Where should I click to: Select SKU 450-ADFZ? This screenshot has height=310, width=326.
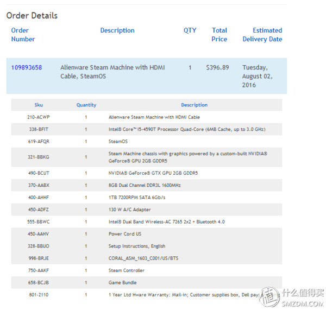tap(39, 210)
